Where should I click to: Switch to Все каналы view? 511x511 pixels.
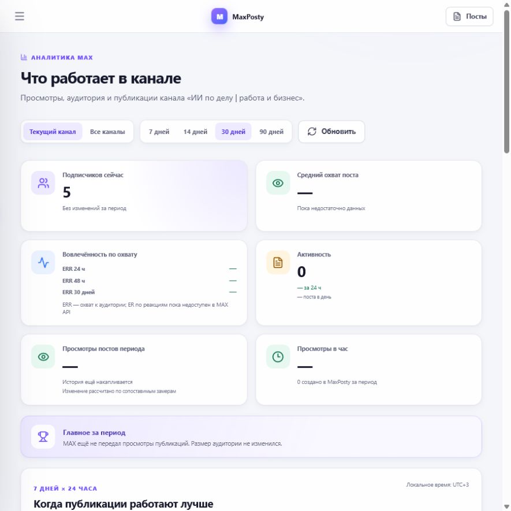107,132
